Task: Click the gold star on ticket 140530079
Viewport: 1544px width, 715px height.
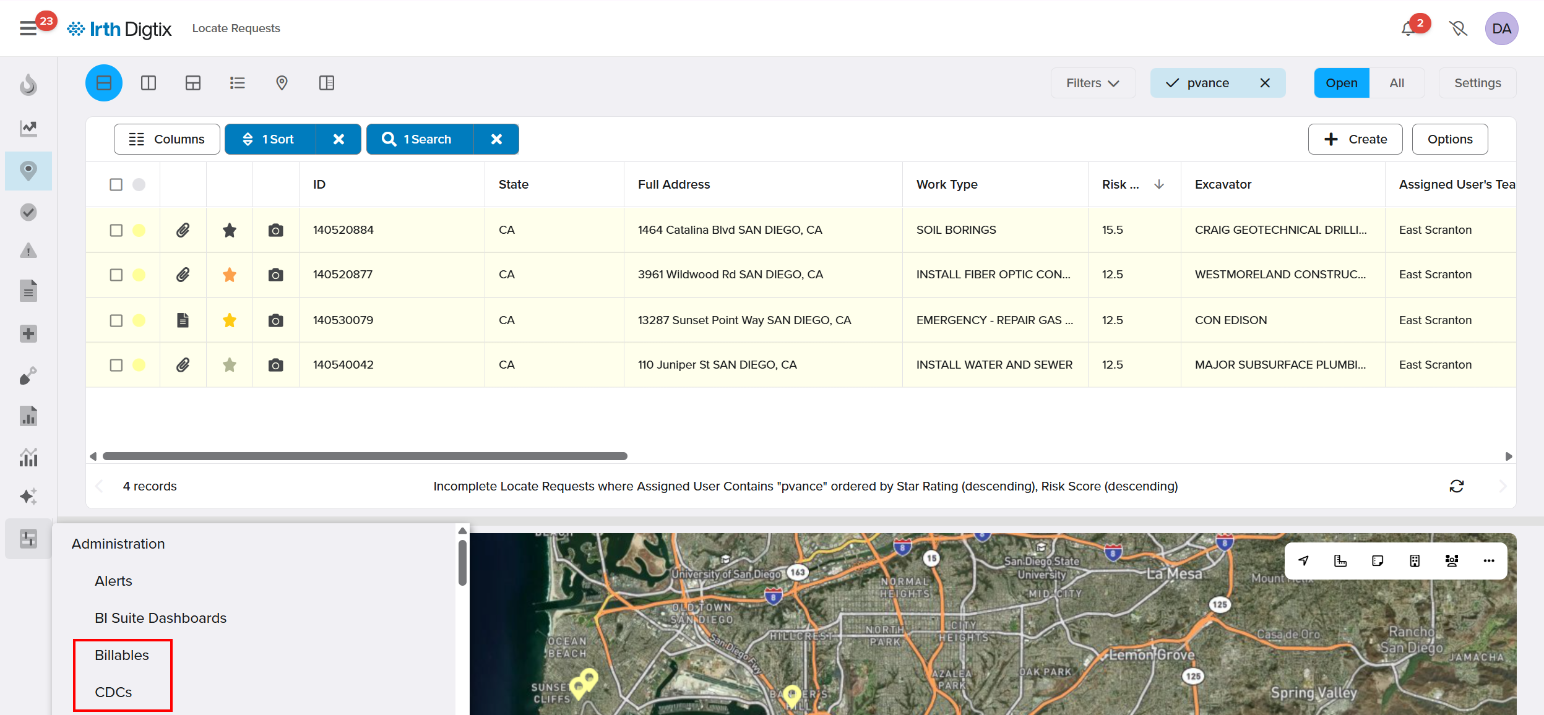Action: tap(230, 320)
